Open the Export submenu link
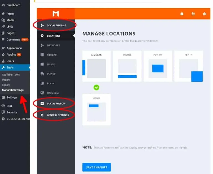Viewport: 213px width, 174px height. (6, 85)
